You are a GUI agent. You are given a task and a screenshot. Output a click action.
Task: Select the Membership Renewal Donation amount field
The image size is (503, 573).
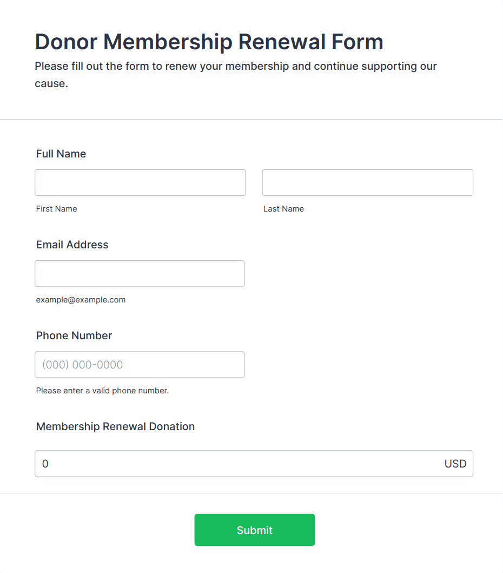coord(238,464)
